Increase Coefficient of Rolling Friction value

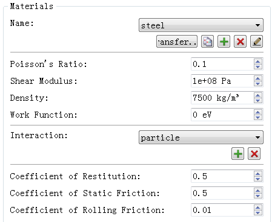click(x=258, y=208)
